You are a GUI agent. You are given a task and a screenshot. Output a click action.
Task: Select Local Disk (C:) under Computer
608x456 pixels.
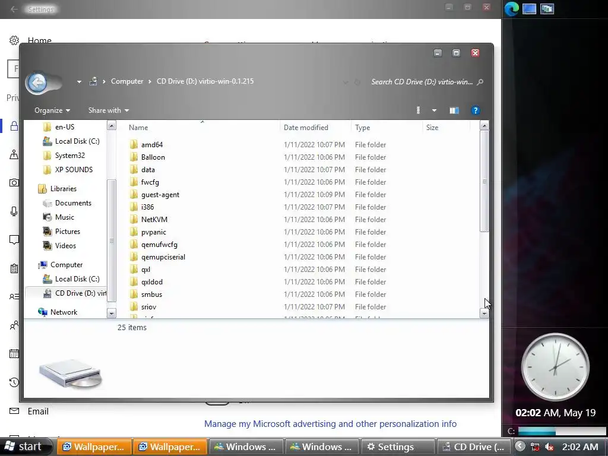[77, 279]
